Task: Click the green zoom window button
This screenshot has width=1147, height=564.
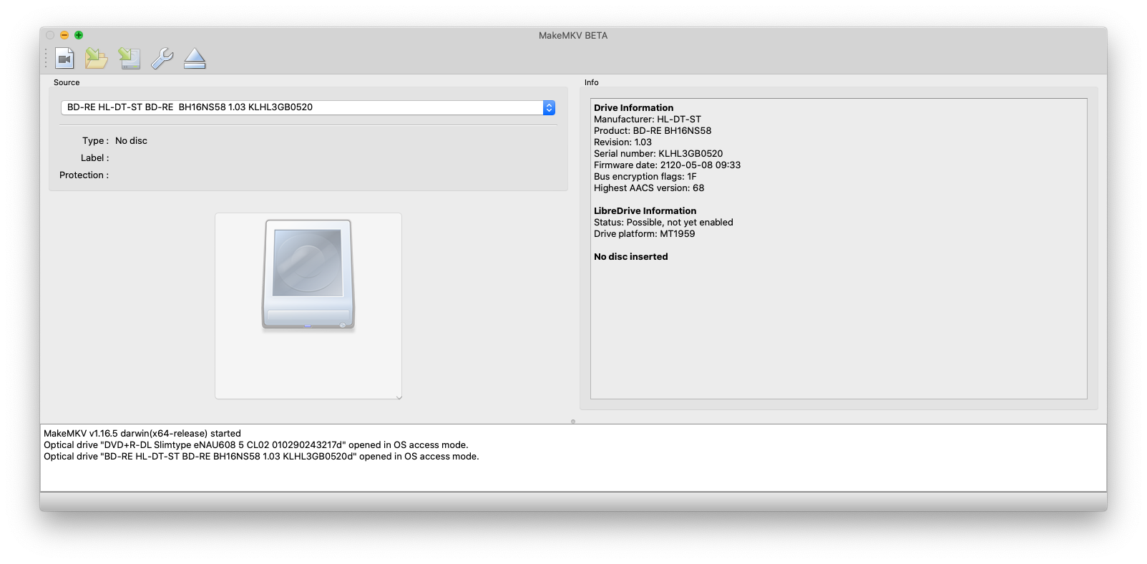Action: click(x=79, y=35)
